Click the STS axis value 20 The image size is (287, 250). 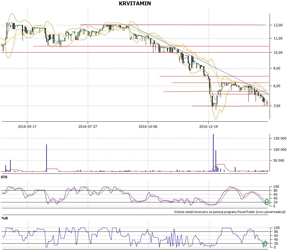pos(275,202)
